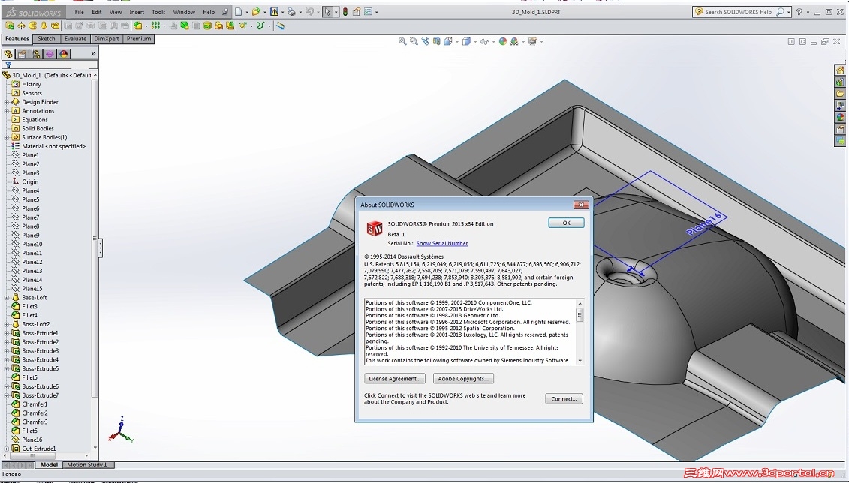Image resolution: width=849 pixels, height=483 pixels.
Task: Click the Print icon
Action: click(x=291, y=12)
